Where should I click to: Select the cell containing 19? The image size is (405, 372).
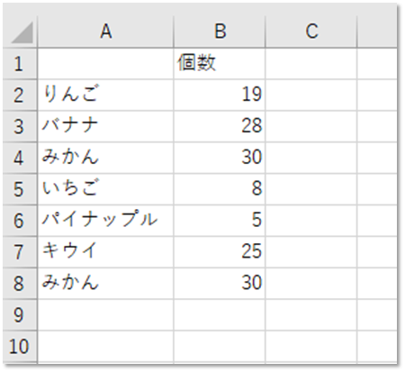click(220, 95)
